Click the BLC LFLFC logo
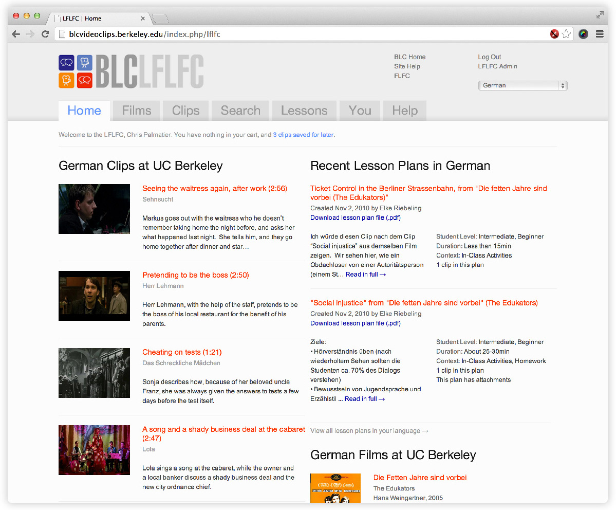This screenshot has height=510, width=616. click(x=131, y=71)
